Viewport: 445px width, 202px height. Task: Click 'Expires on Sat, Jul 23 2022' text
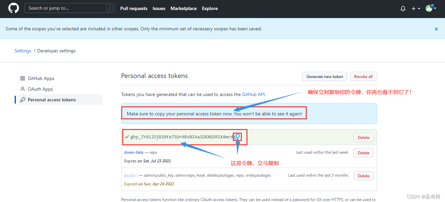[x=148, y=161]
